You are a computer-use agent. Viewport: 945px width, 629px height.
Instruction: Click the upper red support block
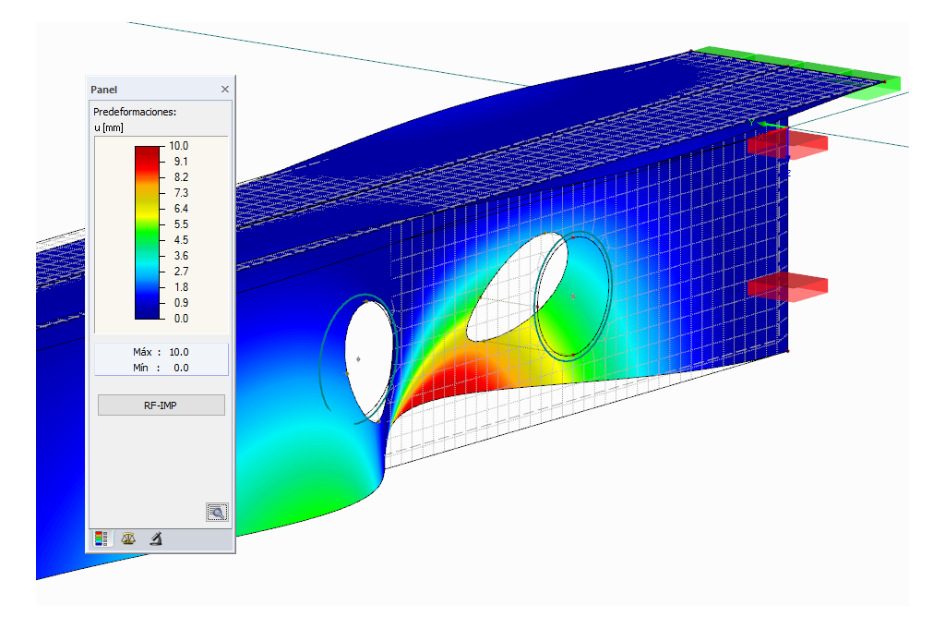787,145
